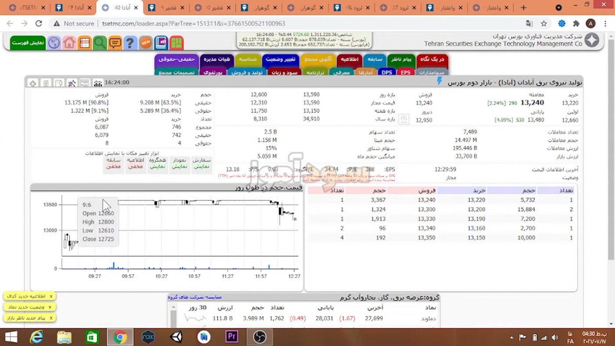This screenshot has height=346, width=615.
Task: Open the Chrome translate icon
Action: (529, 24)
